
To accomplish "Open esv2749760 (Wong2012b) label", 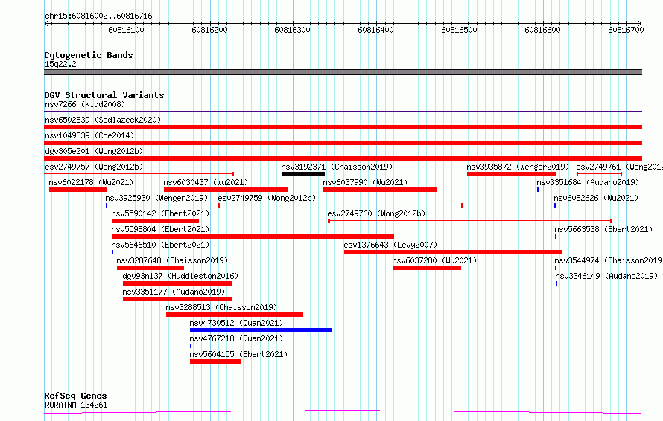I will 376,213.
